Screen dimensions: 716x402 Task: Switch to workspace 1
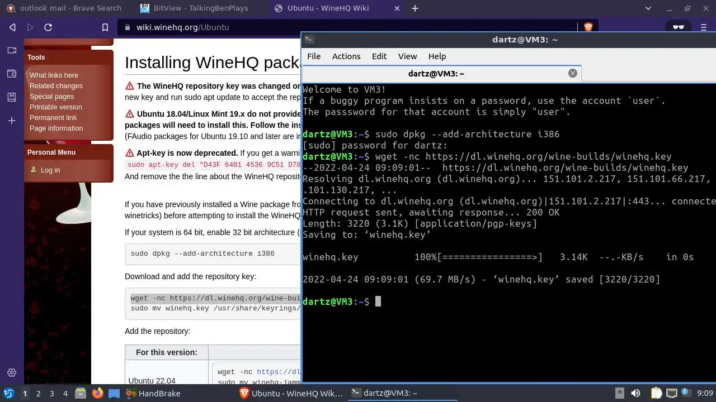point(25,393)
